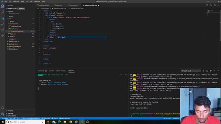The image size is (221, 124).
Task: Open Chrome from the Windows taskbar
Action: click(70, 122)
